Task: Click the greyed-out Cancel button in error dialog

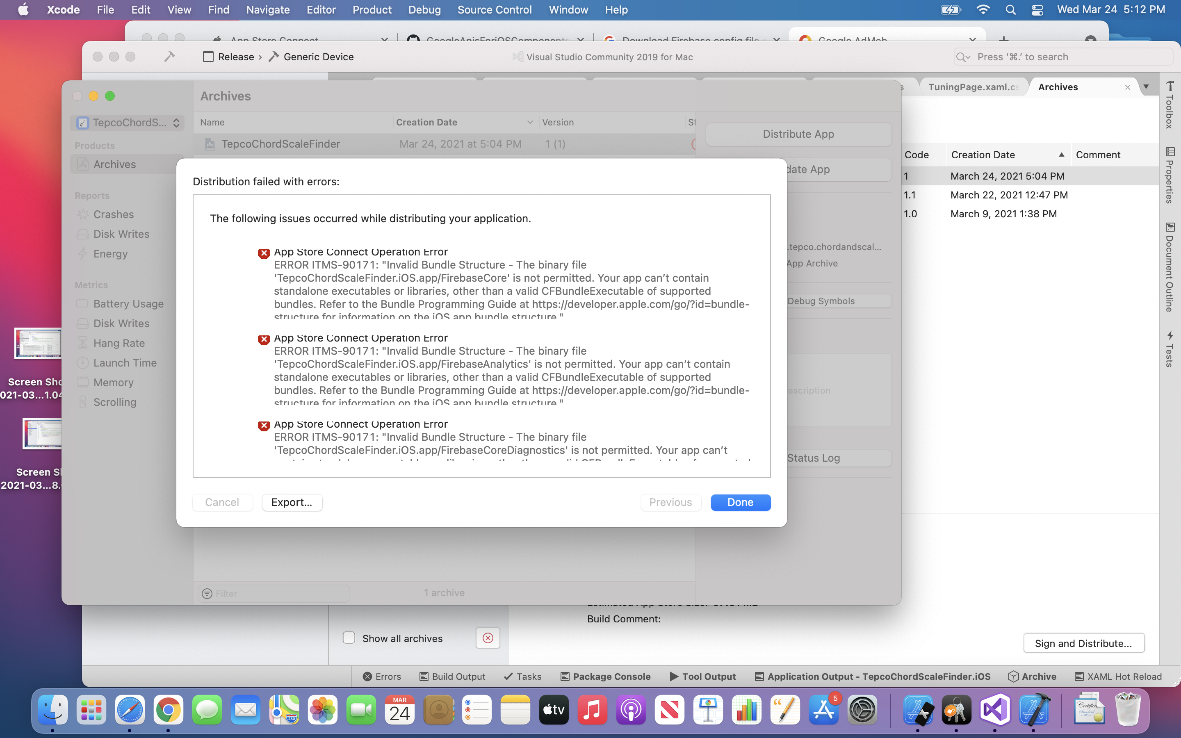Action: click(222, 502)
